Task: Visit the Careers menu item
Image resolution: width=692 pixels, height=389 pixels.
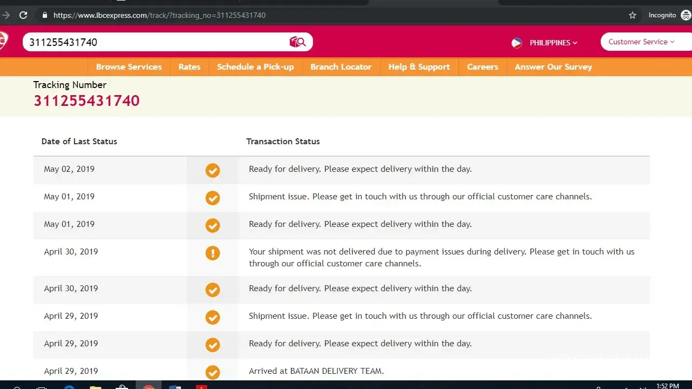Action: coord(483,67)
